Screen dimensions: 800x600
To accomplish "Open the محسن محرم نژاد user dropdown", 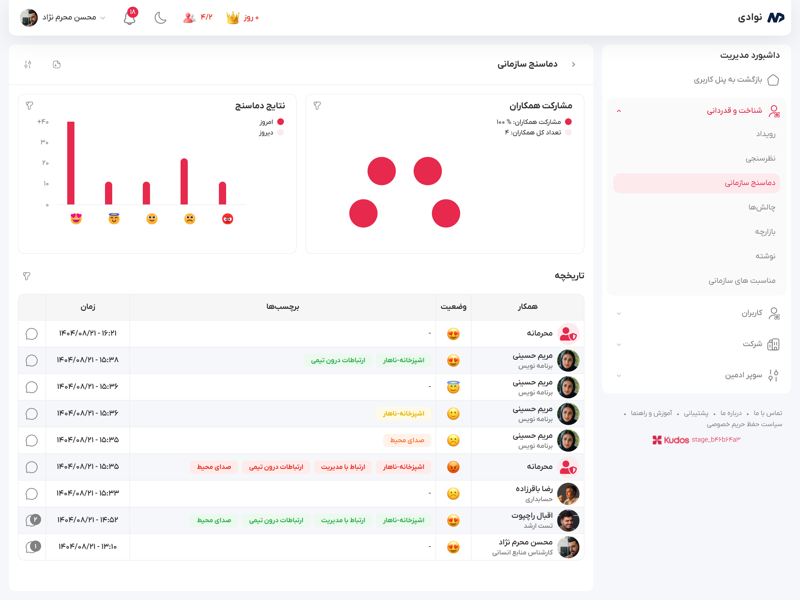I will (69, 18).
